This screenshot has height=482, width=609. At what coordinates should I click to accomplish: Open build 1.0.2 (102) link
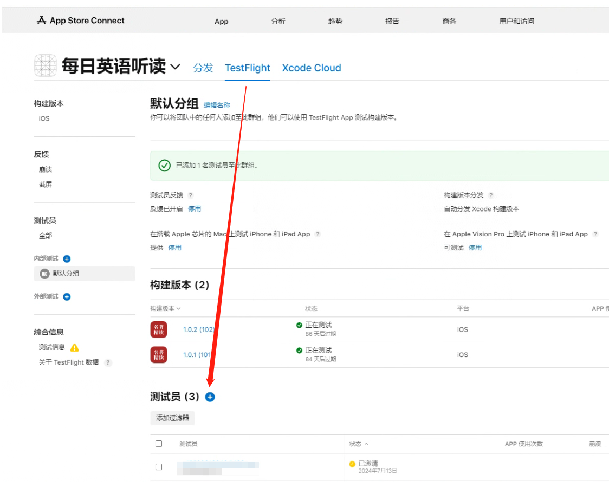(x=198, y=329)
